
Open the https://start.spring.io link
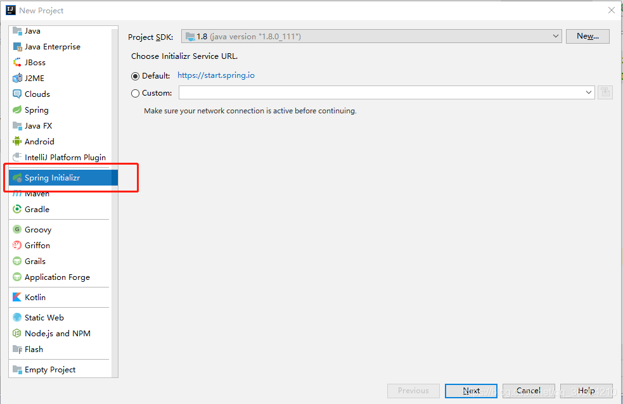click(x=216, y=75)
